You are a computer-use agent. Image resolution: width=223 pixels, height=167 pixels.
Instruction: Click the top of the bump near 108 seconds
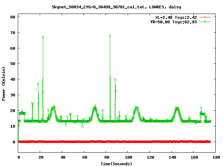(x=136, y=108)
